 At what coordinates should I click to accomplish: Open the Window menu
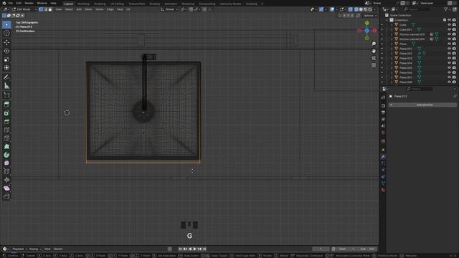[x=42, y=3]
